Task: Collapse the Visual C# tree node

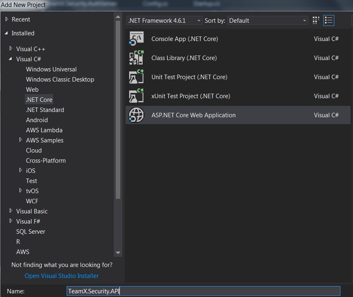Action: tap(11, 59)
